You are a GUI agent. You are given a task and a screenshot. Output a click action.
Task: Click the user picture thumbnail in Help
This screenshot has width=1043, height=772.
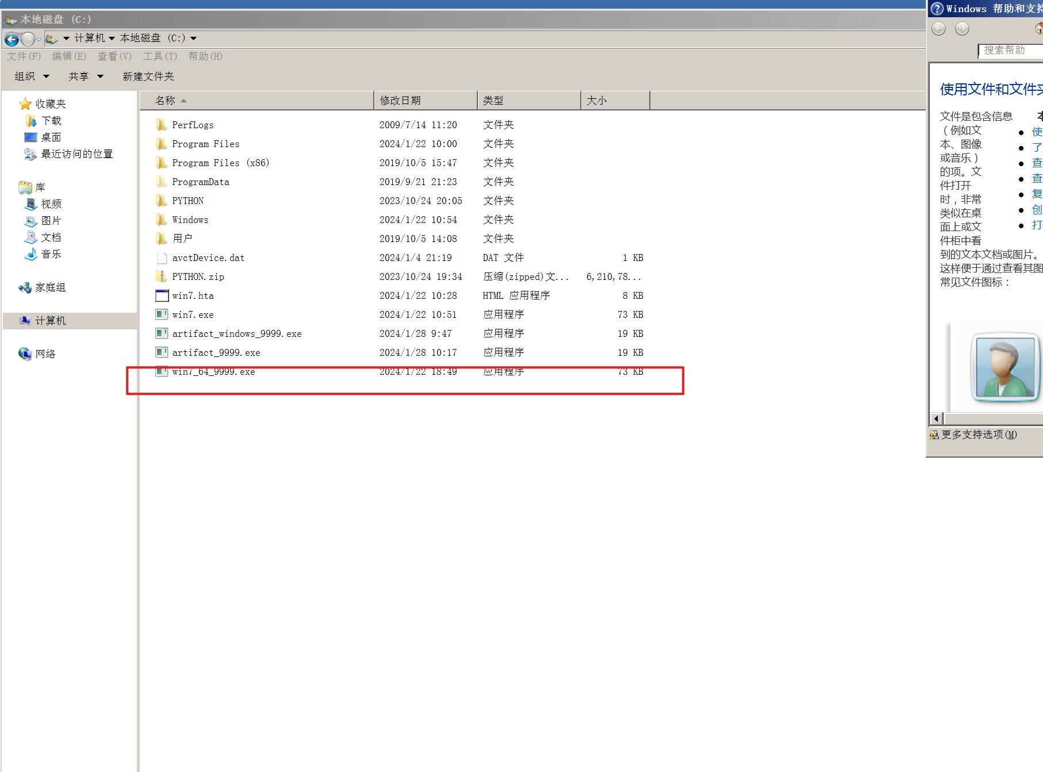[1005, 367]
